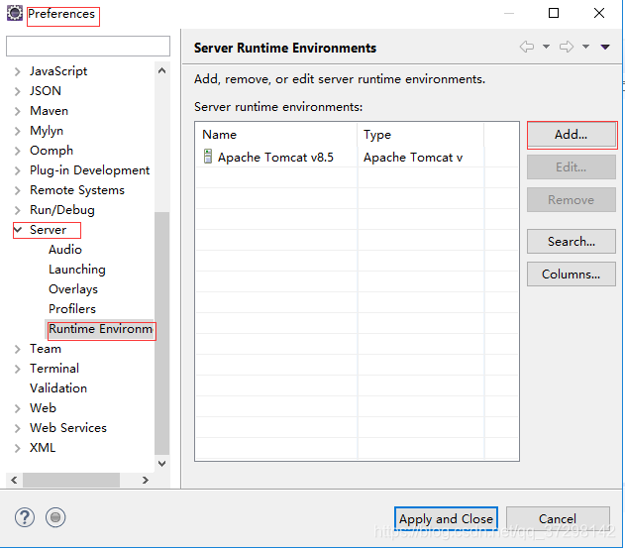
Task: Expand the Web Services tree node
Action: [x=17, y=428]
